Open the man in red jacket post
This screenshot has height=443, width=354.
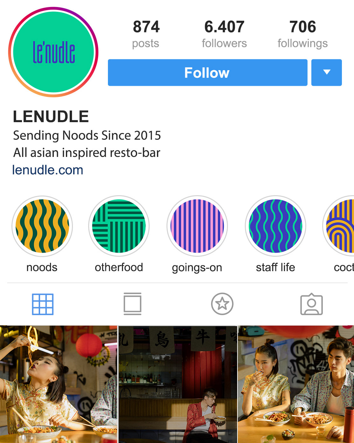pyautogui.click(x=178, y=384)
